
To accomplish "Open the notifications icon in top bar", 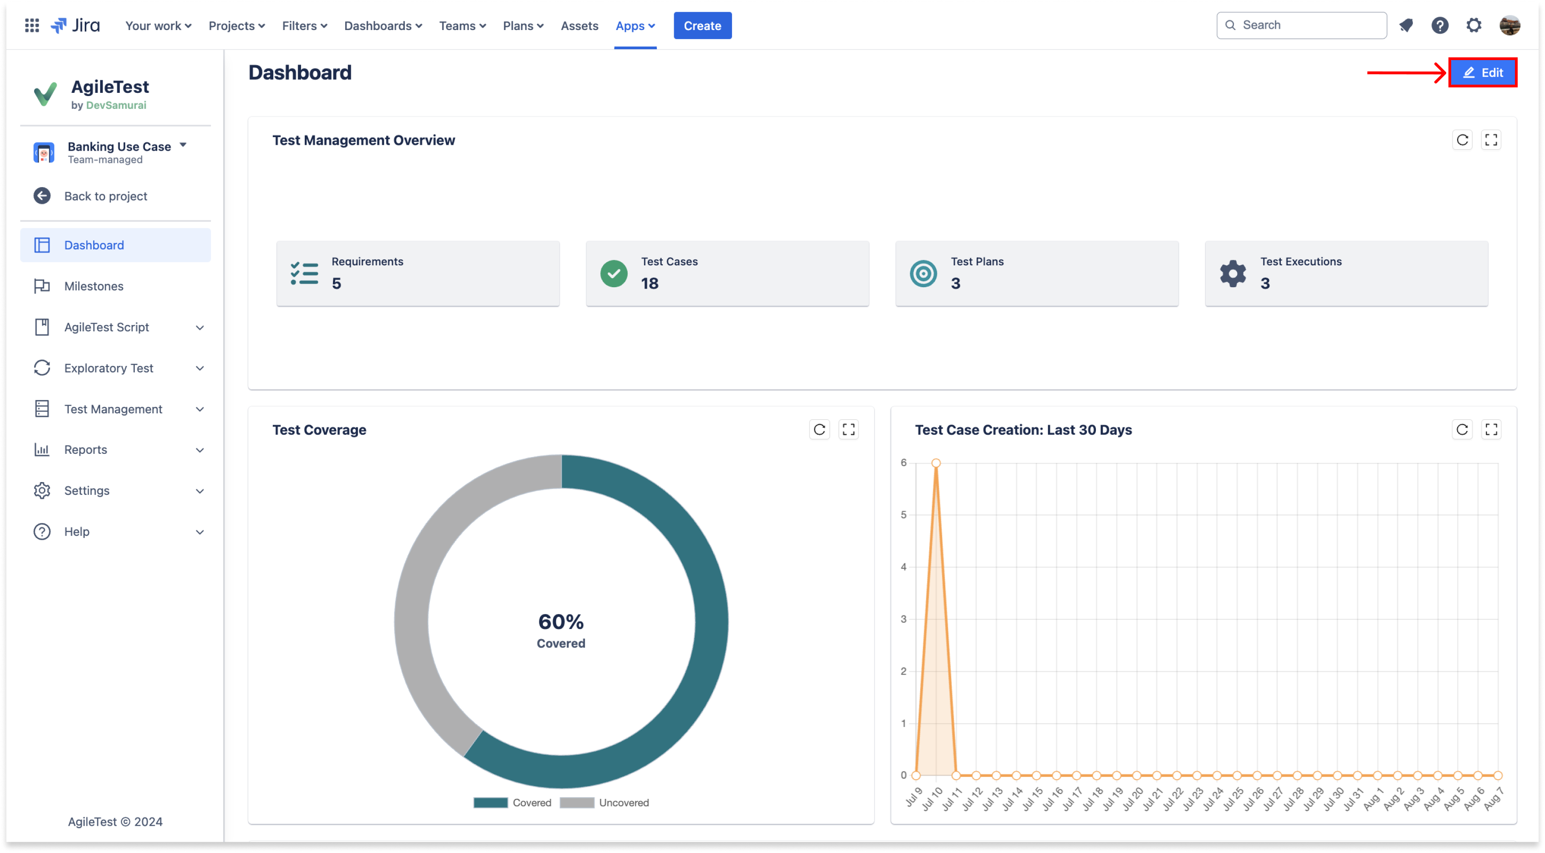I will coord(1406,25).
